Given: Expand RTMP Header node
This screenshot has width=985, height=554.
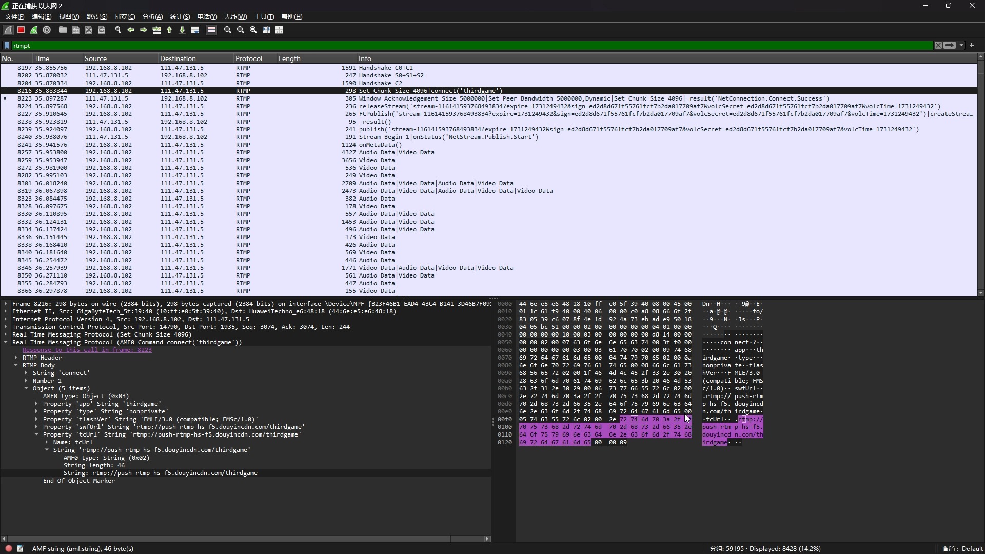Looking at the screenshot, I should [x=16, y=358].
